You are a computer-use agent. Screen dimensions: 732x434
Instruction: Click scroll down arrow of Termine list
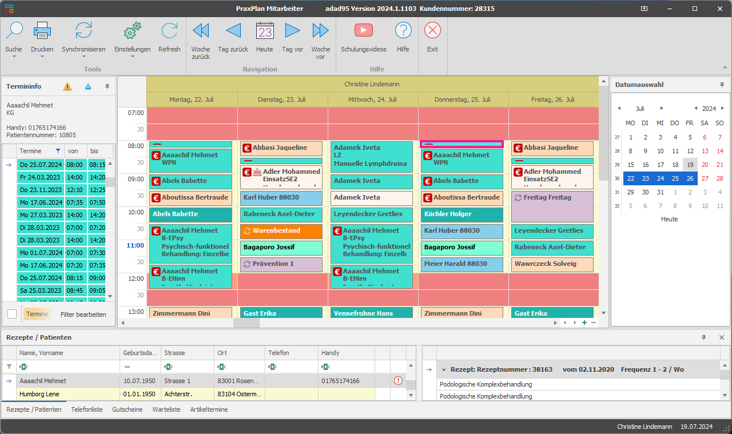pos(110,296)
